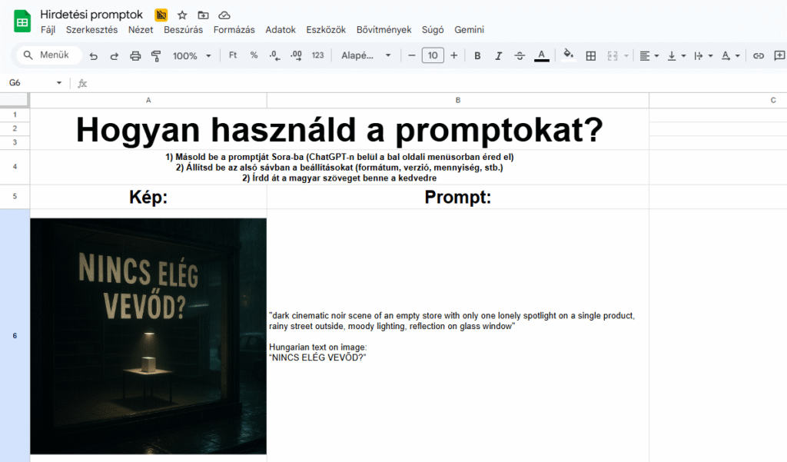Open the Beszúrás menu
Viewport: 787px width, 462px height.
click(x=183, y=30)
